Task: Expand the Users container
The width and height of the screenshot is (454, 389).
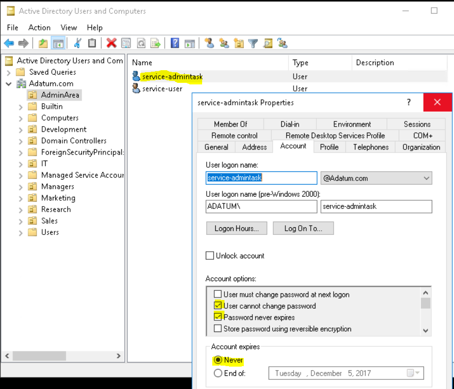Action: [20, 233]
